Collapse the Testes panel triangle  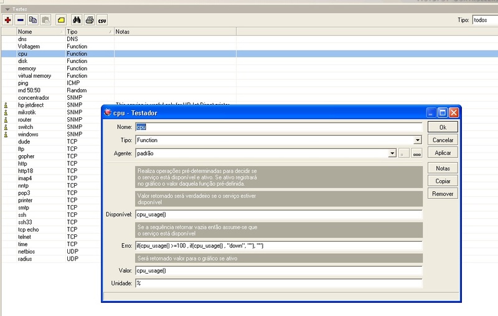tap(7, 9)
